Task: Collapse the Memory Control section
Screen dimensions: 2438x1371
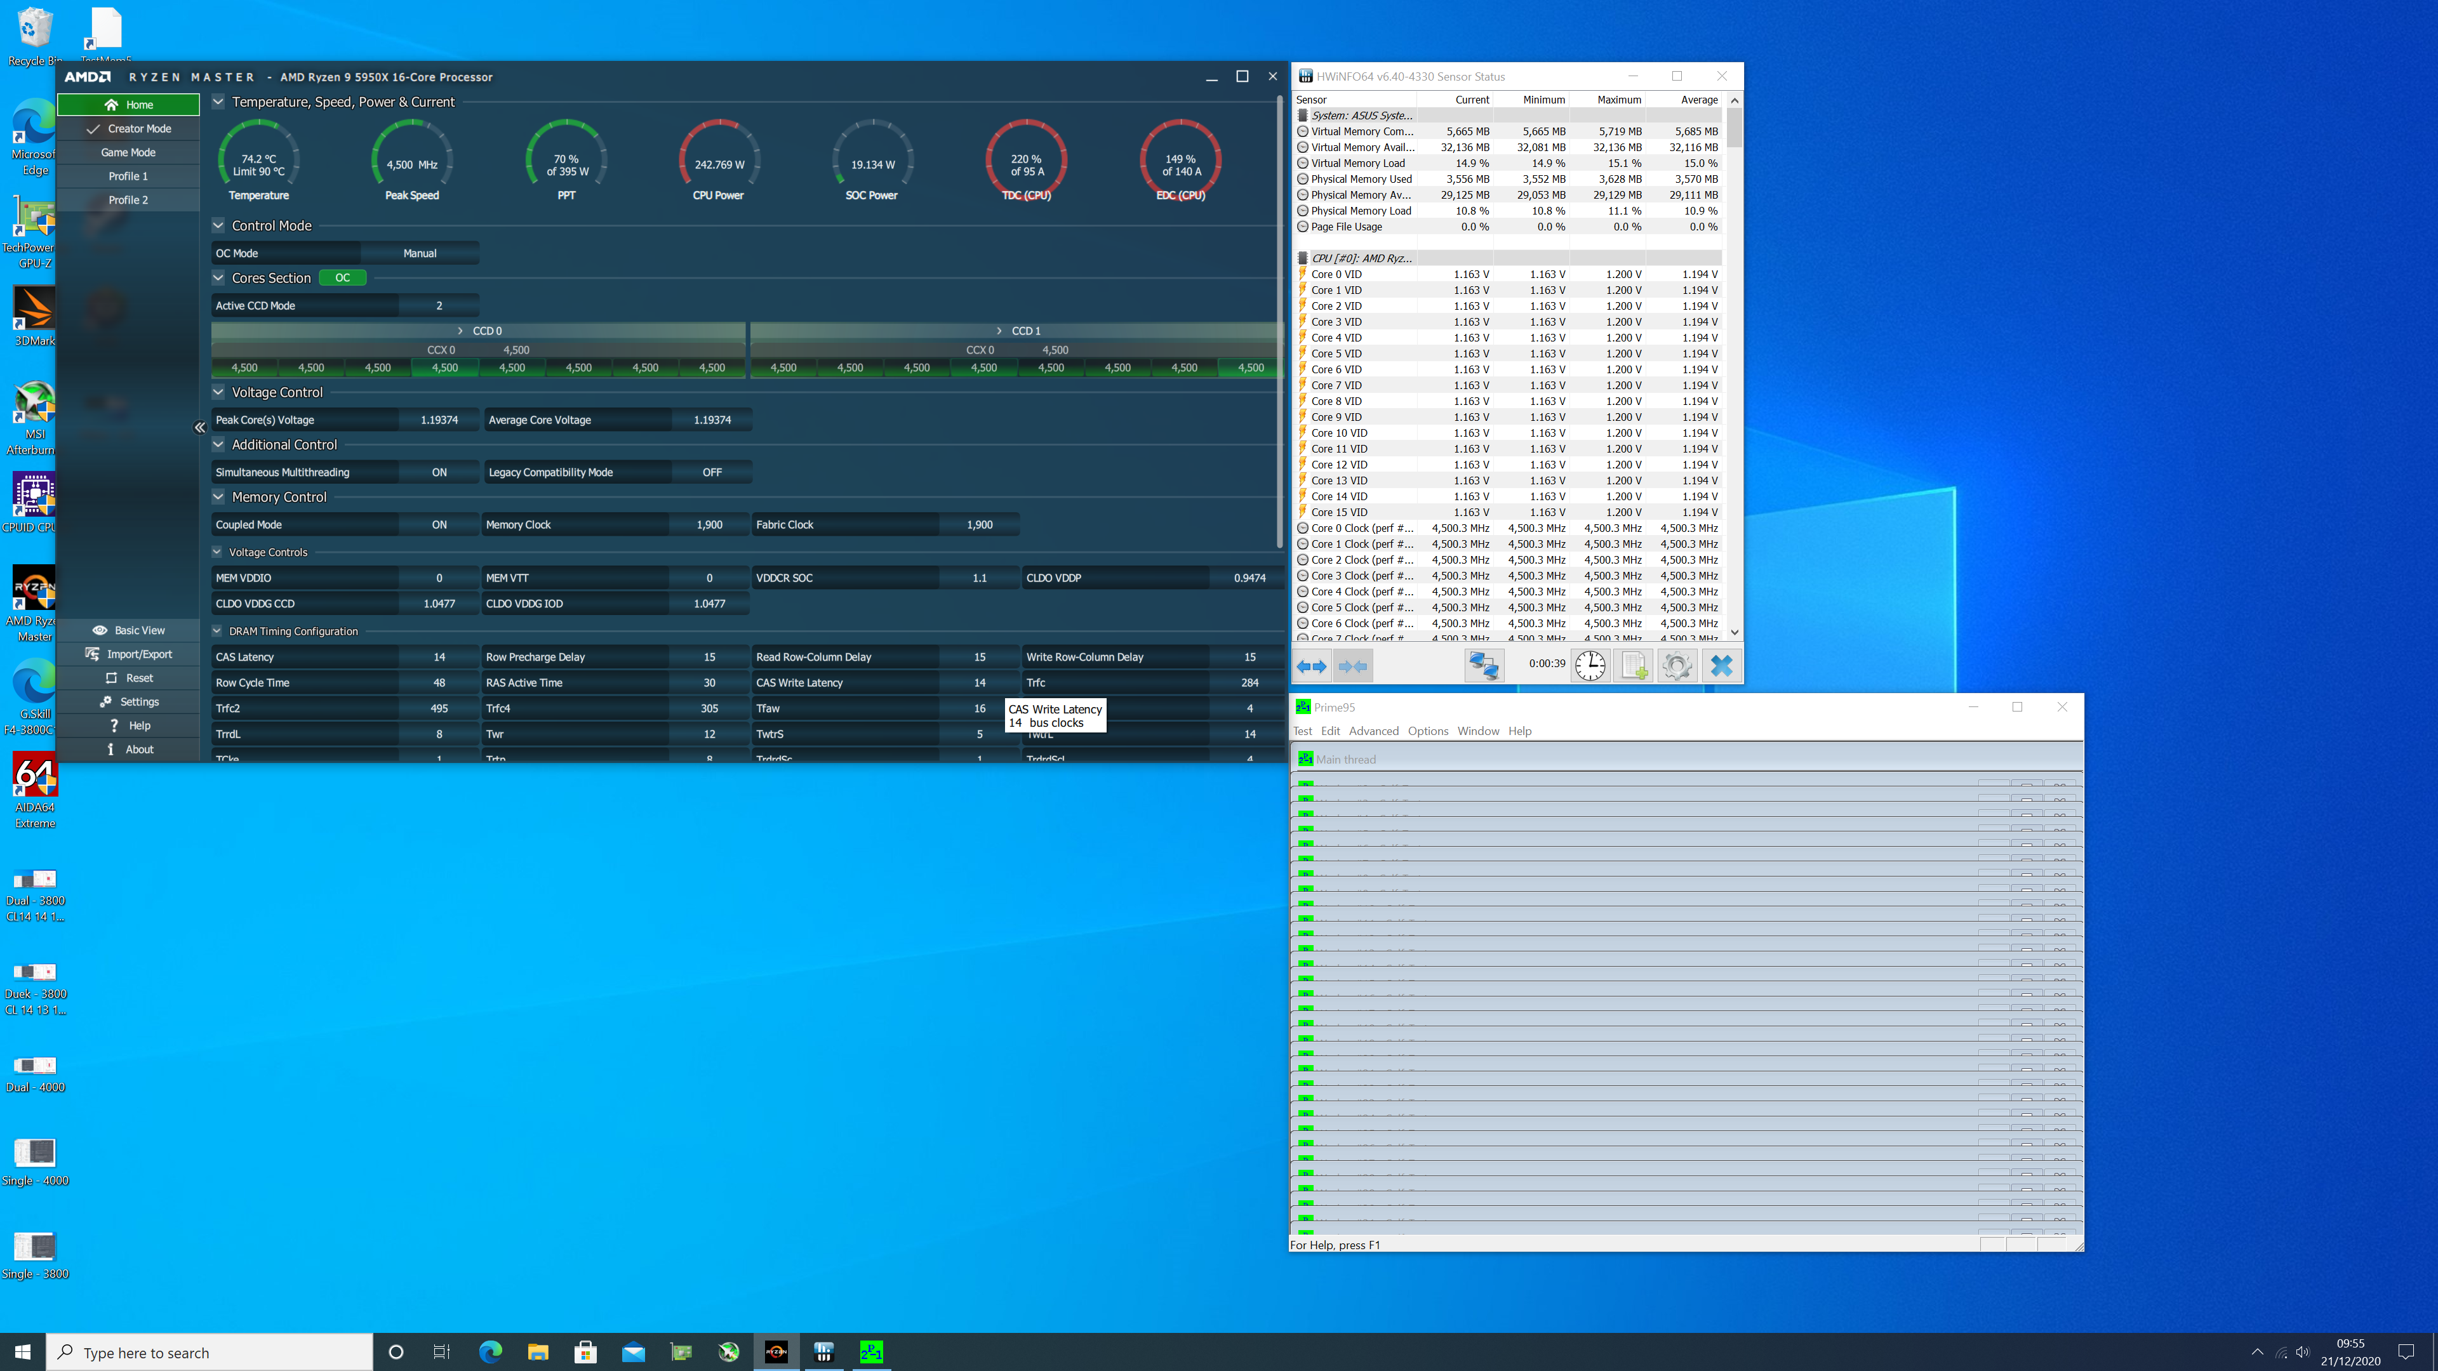Action: 218,497
